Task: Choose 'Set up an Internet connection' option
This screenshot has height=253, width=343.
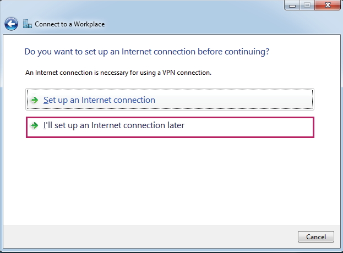Action: point(99,100)
